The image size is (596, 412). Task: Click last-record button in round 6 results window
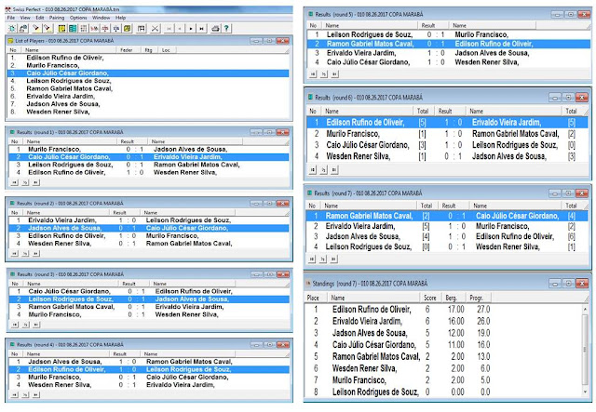(x=334, y=170)
